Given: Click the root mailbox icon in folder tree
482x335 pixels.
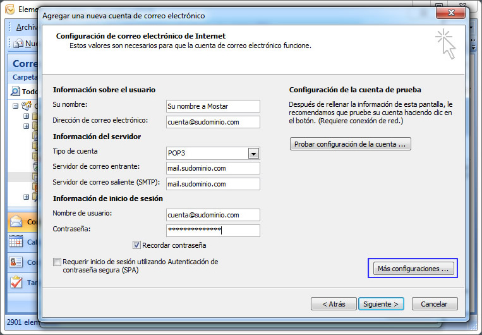Looking at the screenshot, I should coord(27,106).
